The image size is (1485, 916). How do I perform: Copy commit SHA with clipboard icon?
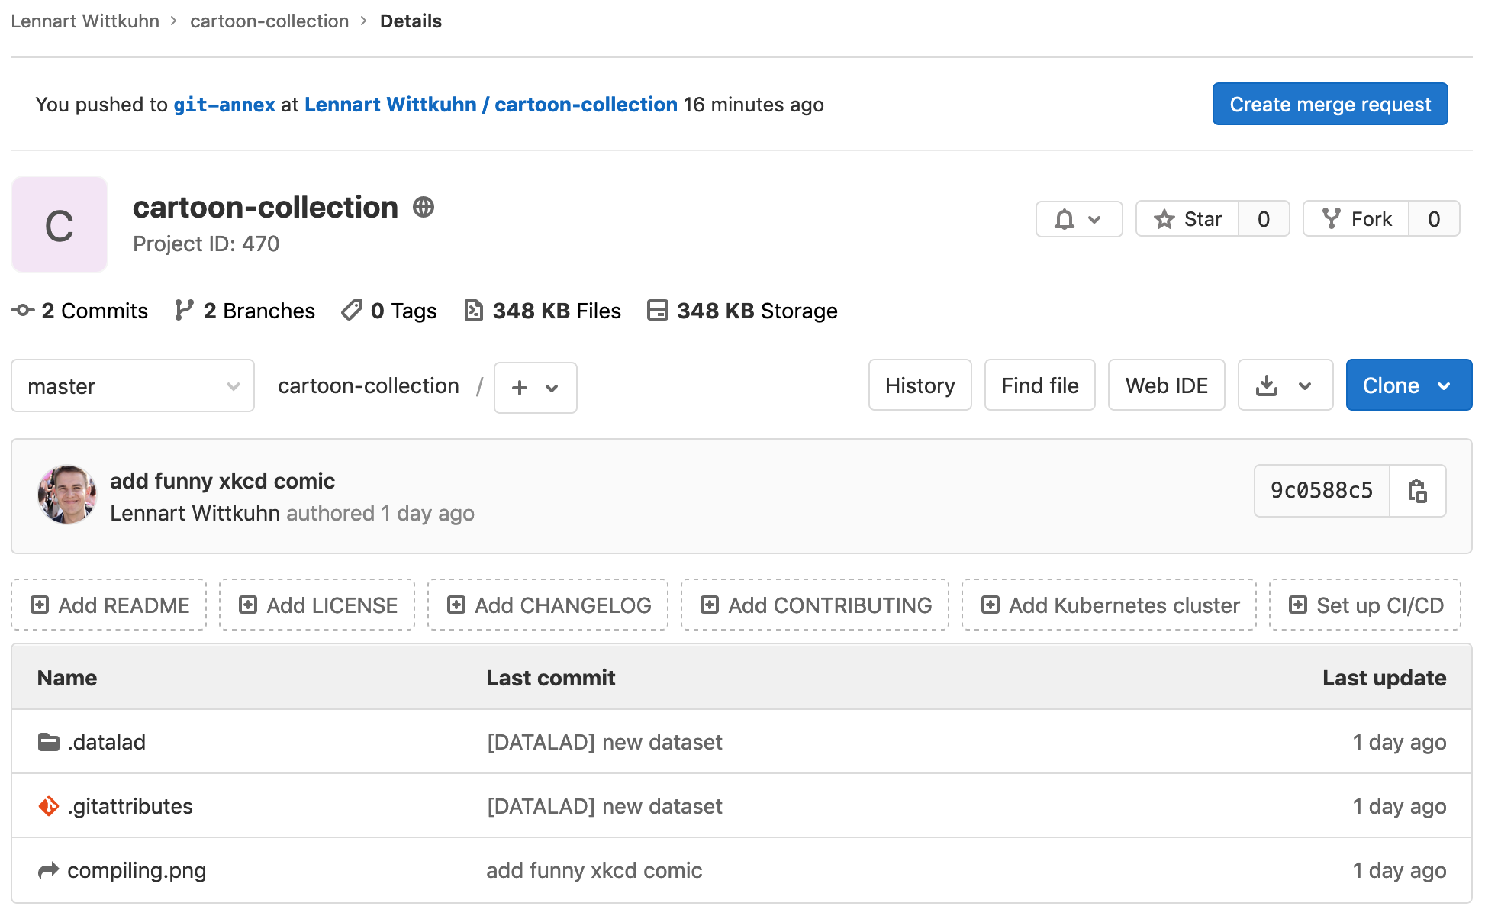tap(1417, 491)
